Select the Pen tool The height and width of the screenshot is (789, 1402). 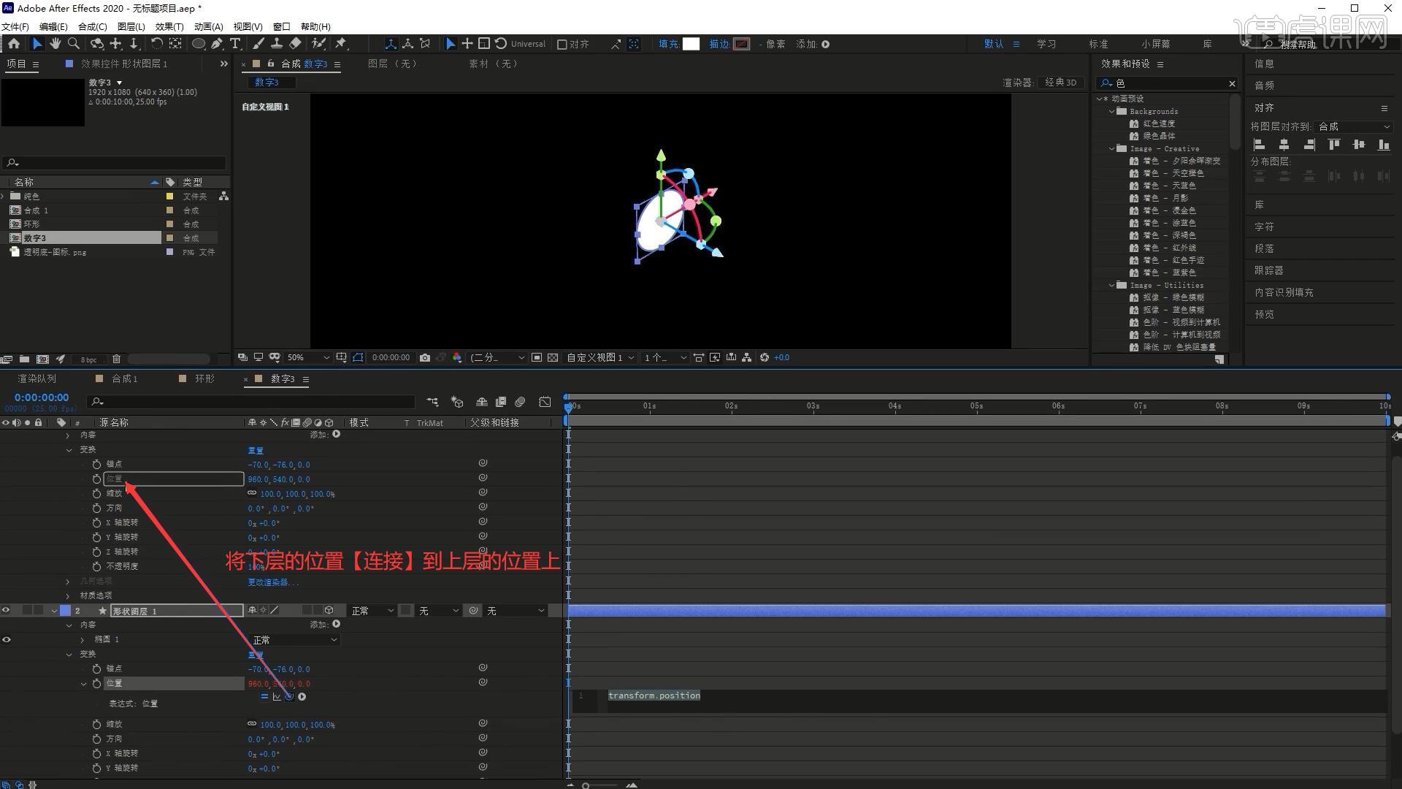(217, 44)
